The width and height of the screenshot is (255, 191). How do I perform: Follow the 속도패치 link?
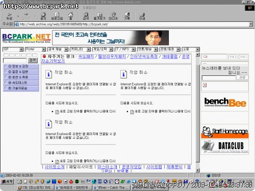click(x=86, y=57)
